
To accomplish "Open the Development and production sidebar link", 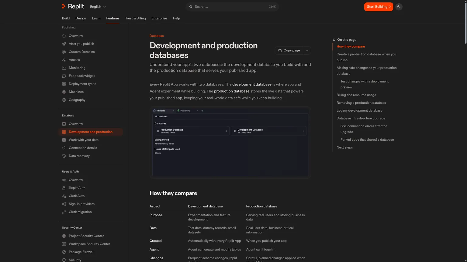I will click(91, 132).
